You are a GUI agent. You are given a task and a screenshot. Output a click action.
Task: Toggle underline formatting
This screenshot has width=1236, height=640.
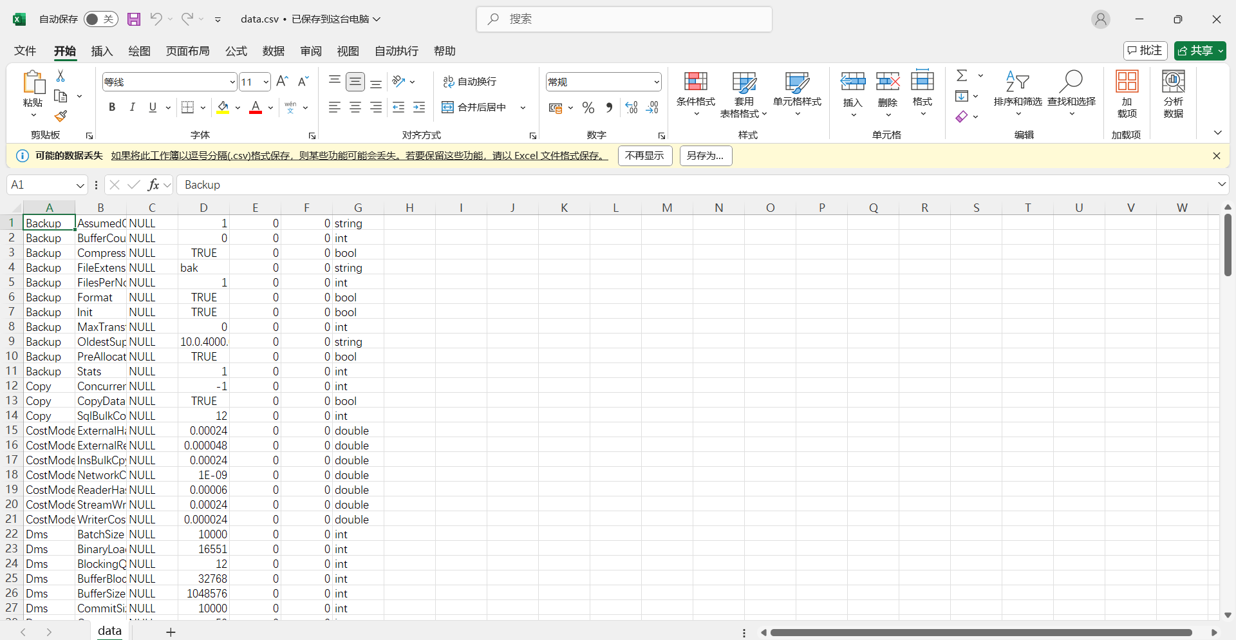click(x=153, y=107)
